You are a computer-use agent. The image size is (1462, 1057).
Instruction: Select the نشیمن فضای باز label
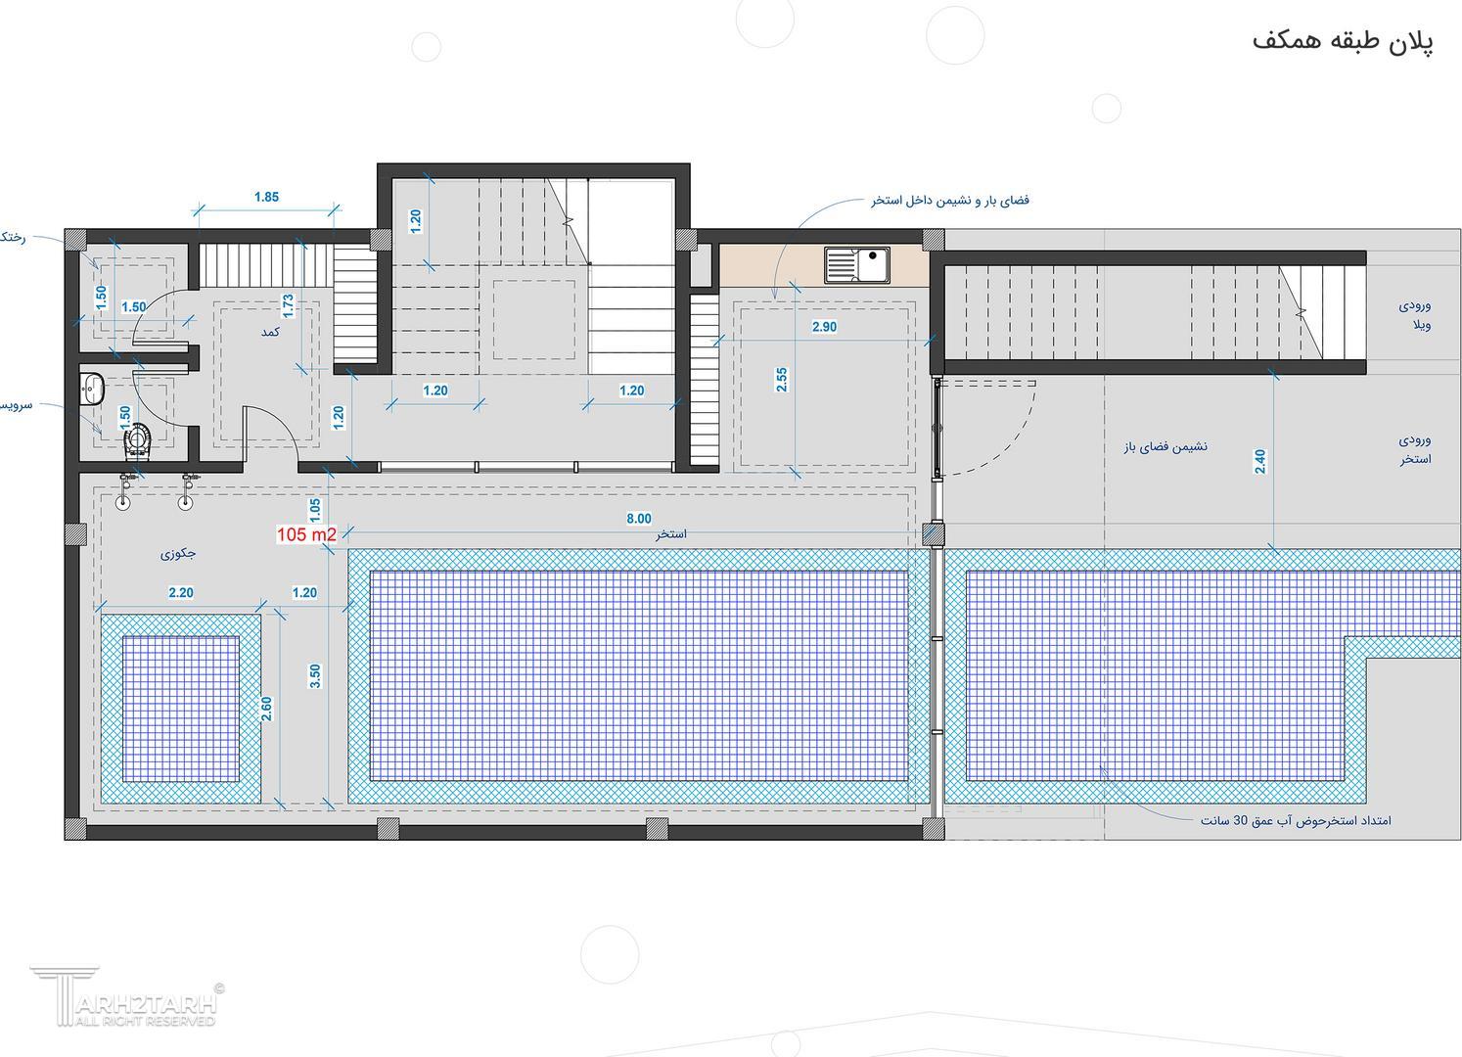click(1165, 446)
